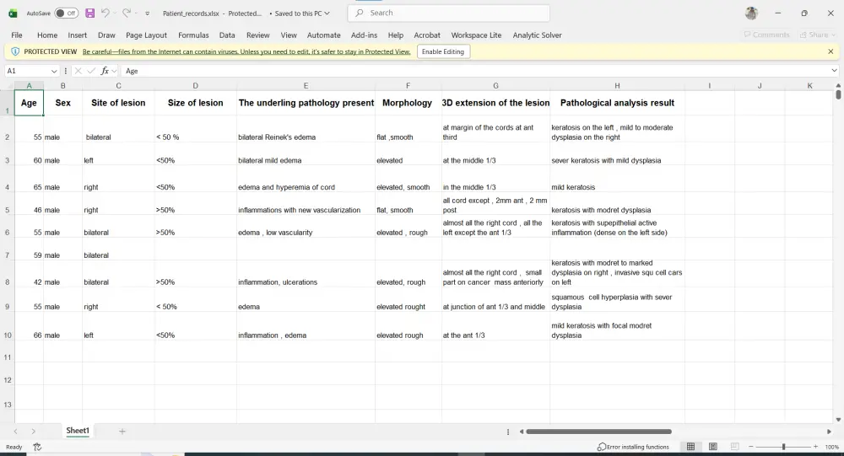
Task: Open the File tab
Action: [17, 35]
